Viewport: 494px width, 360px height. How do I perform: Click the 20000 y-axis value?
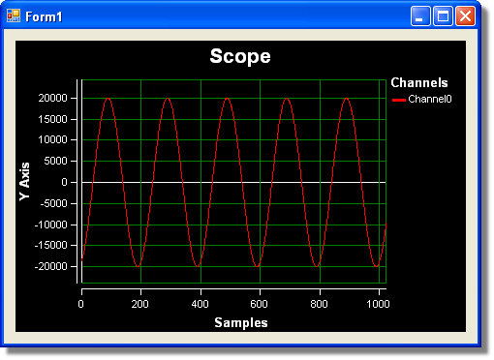coord(52,98)
